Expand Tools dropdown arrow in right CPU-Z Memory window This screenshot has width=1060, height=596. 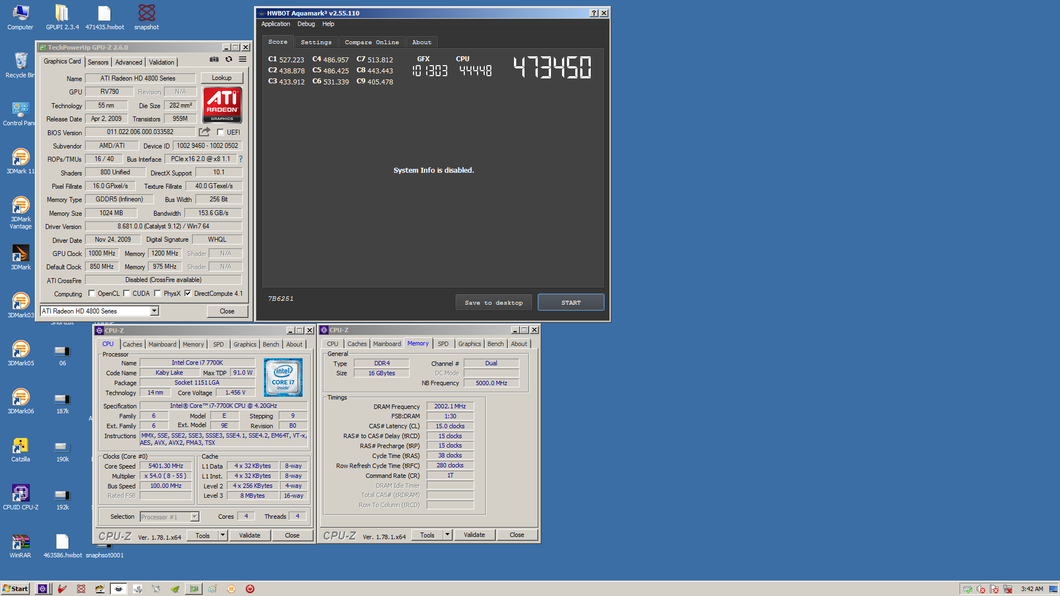tap(447, 535)
